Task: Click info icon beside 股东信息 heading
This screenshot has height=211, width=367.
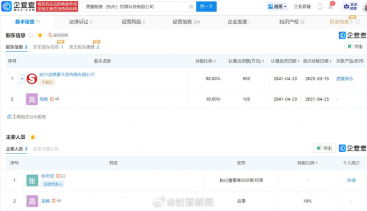Action: 30,36
